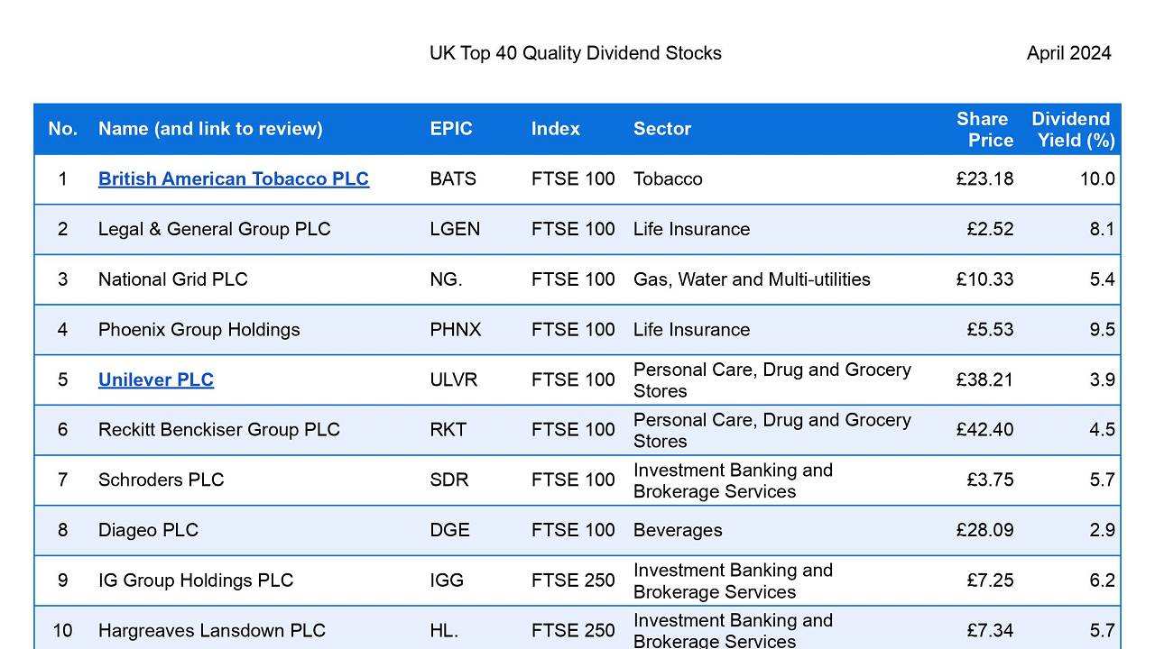Select the PHNX ticker cell
Image resolution: width=1155 pixels, height=649 pixels.
coord(456,330)
